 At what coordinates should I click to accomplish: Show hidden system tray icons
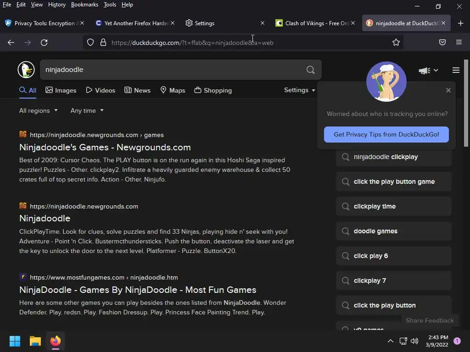(391, 341)
